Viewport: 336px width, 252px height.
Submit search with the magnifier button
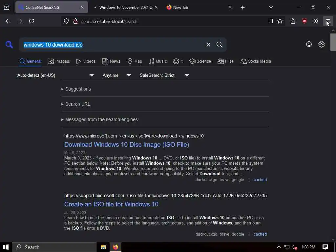pos(220,45)
